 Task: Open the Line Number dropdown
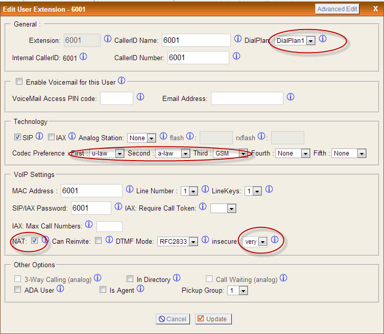click(189, 191)
